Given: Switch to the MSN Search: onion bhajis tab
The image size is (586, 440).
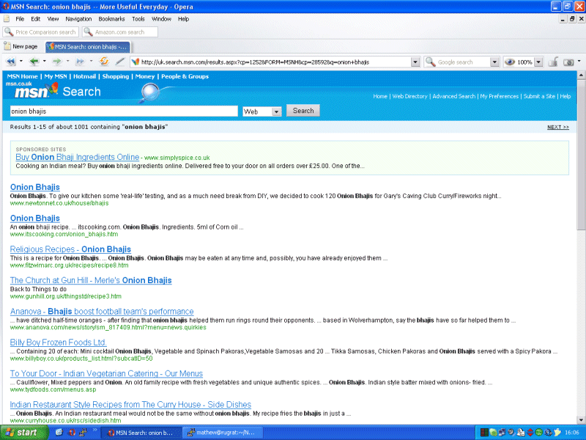Looking at the screenshot, I should [x=88, y=46].
